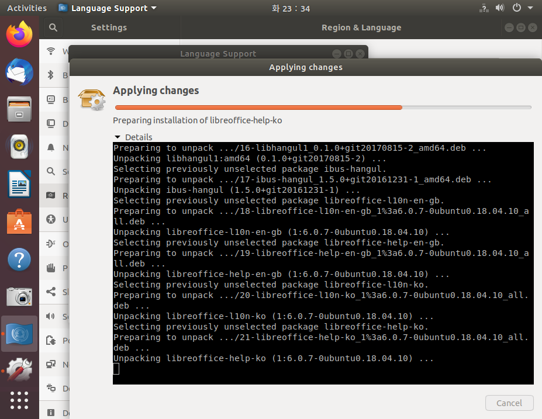
Task: Click the Settings title in header bar
Action: coord(109,27)
